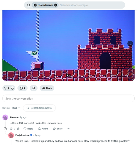Viewport: 137px width, 145px height.
Task: Remove the r/consolerepair search filter
Action: click(x=56, y=5)
